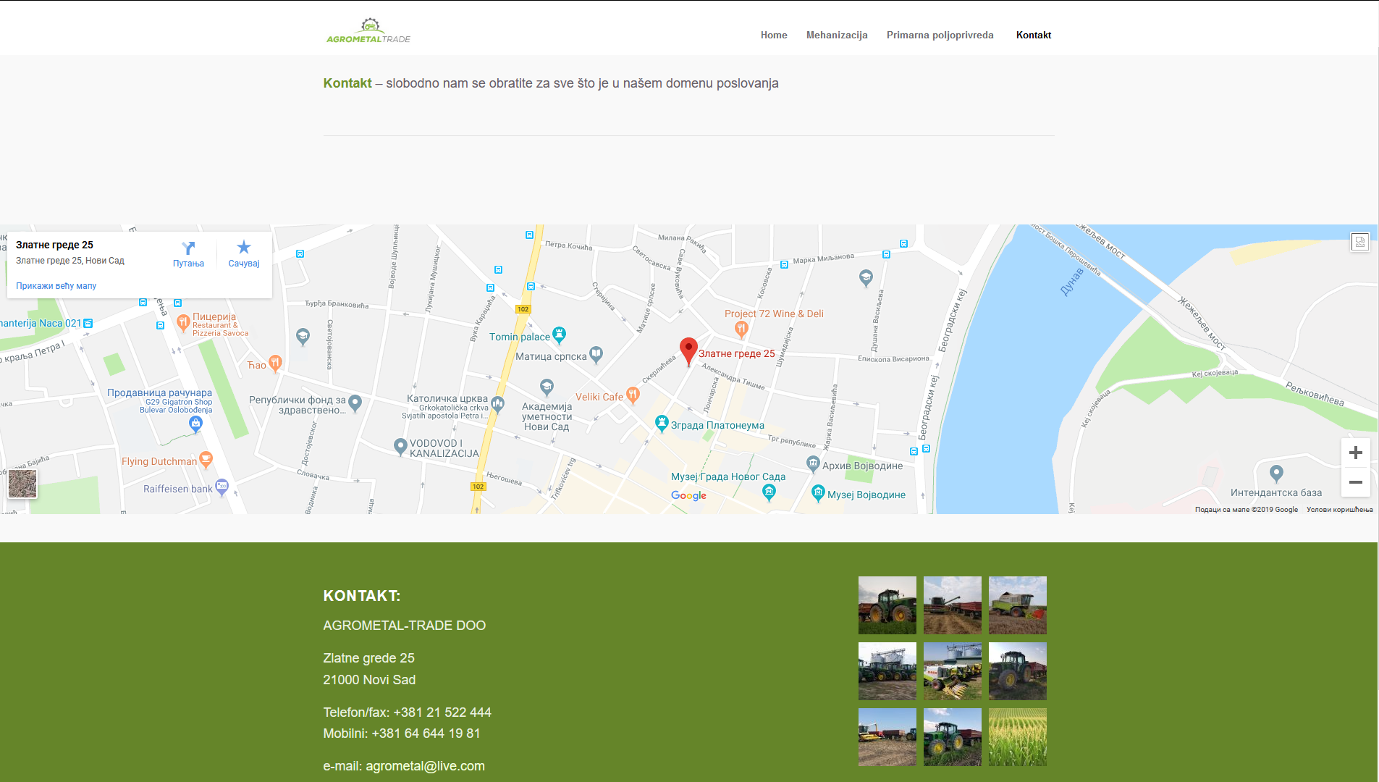This screenshot has height=782, width=1379.
Task: Open Primarna poljoprivreda menu item
Action: point(940,35)
